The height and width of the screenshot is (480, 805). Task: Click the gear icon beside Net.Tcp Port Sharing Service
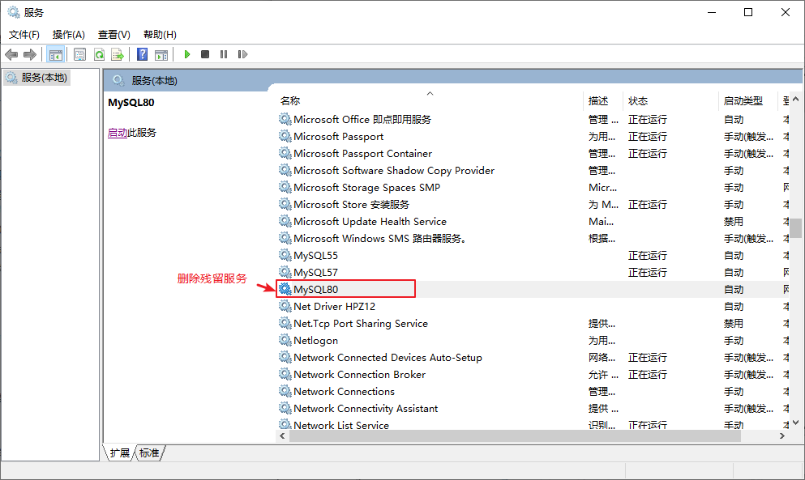click(285, 323)
